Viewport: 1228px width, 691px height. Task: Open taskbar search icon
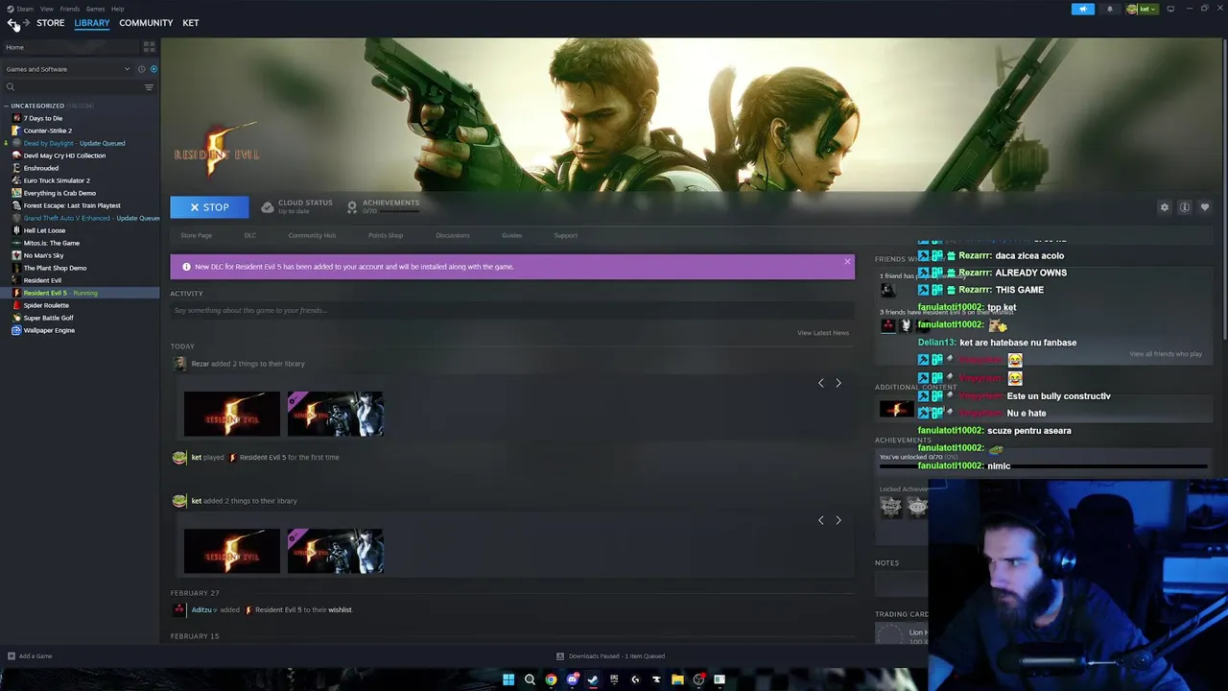(x=530, y=679)
